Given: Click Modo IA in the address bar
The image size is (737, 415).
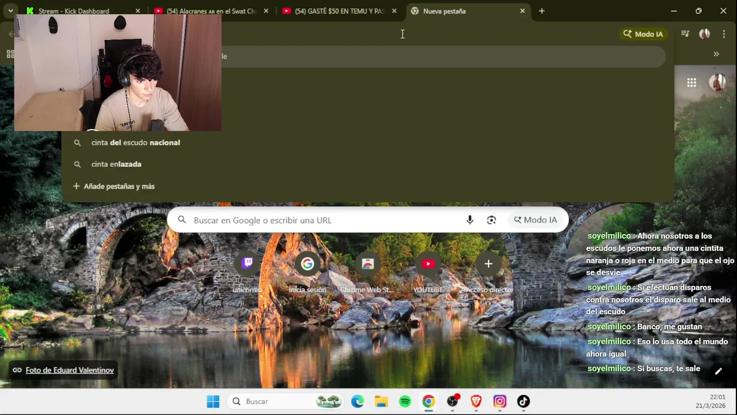Looking at the screenshot, I should tap(643, 34).
